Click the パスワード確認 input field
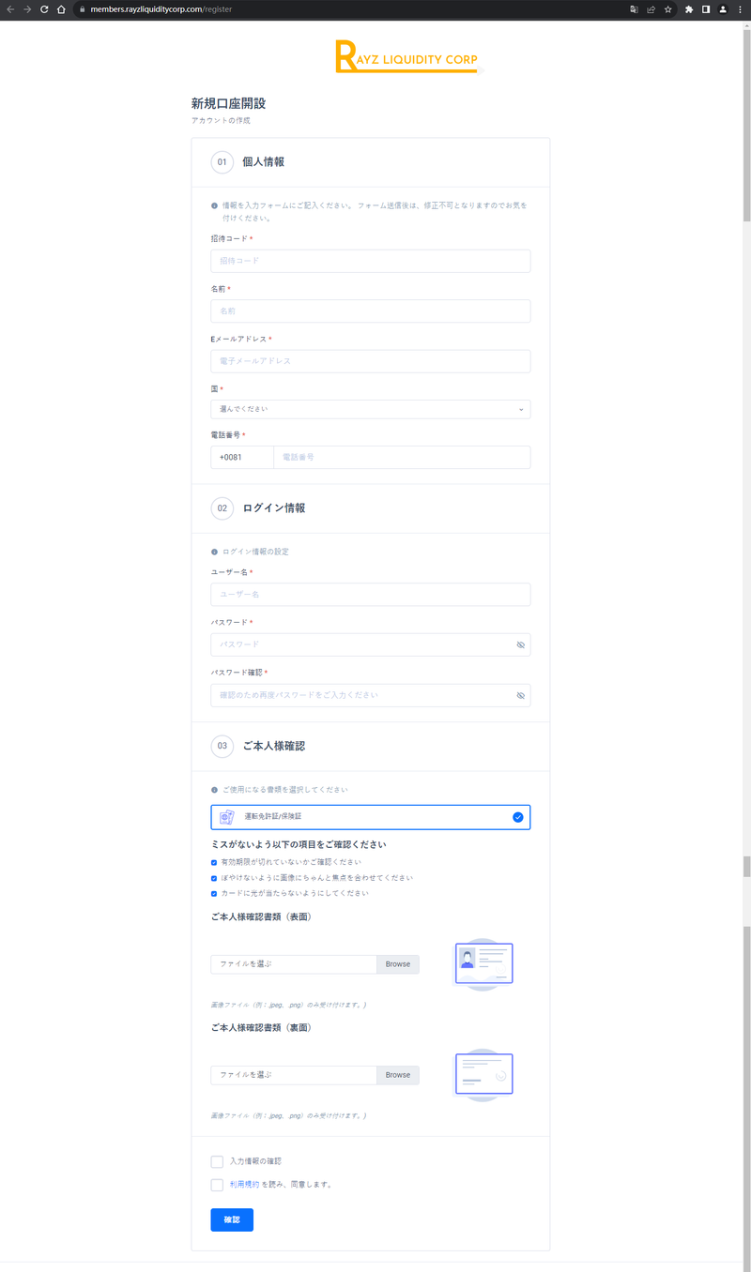The height and width of the screenshot is (1272, 751). (x=371, y=695)
